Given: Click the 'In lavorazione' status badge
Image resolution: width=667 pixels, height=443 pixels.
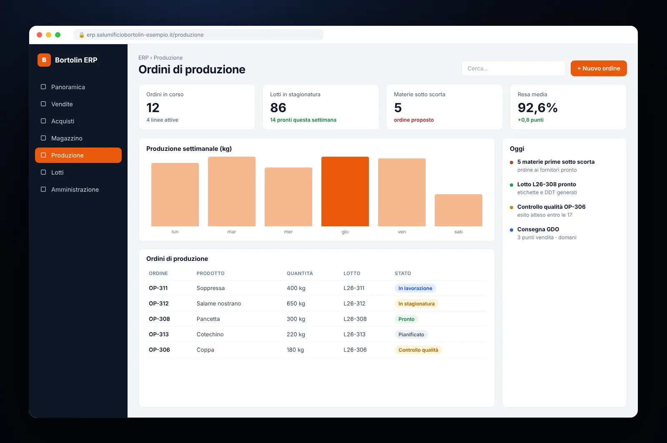Looking at the screenshot, I should (415, 288).
